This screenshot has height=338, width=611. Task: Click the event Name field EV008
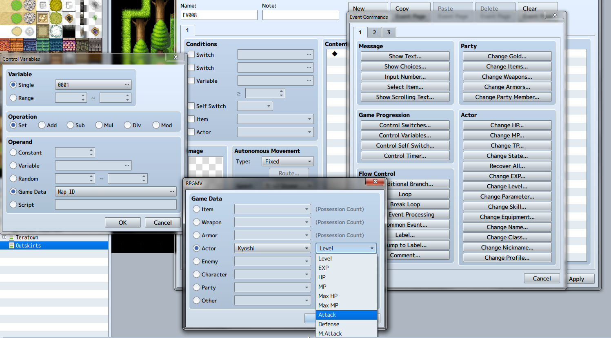point(219,15)
